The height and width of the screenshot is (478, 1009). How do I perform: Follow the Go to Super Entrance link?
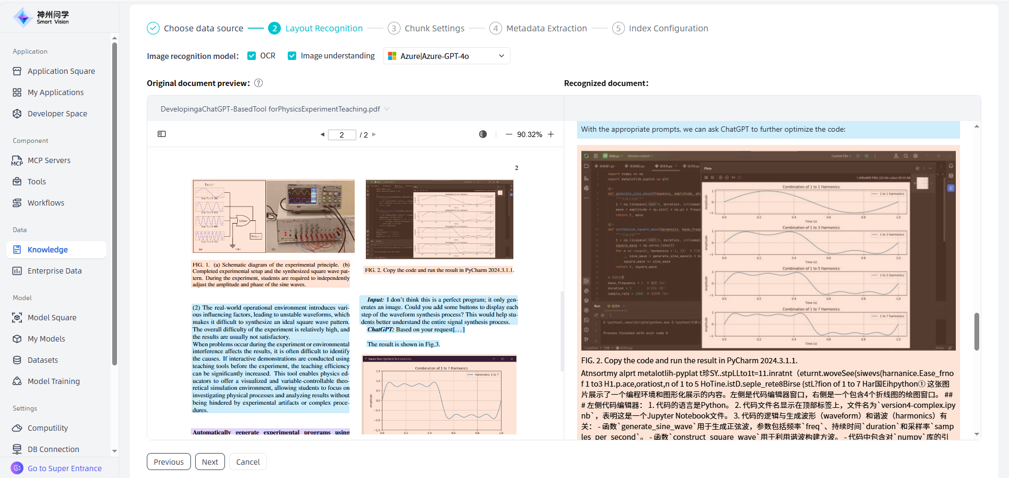[x=64, y=468]
